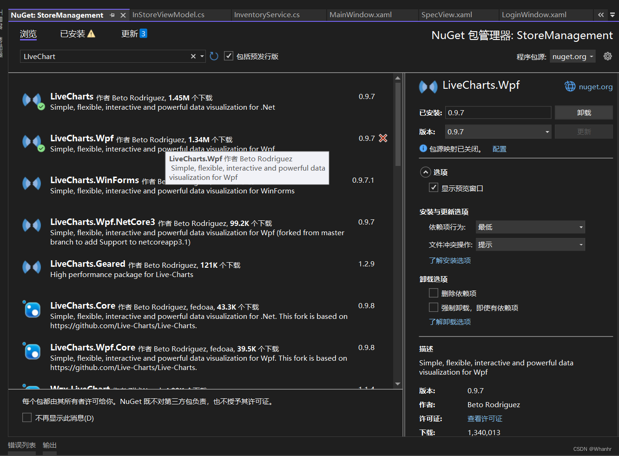Uninstall LiveCharts.Wpf via the red X icon
The width and height of the screenshot is (619, 456).
383,138
